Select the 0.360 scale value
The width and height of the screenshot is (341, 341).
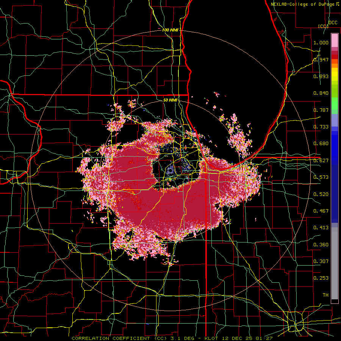pos(321,245)
